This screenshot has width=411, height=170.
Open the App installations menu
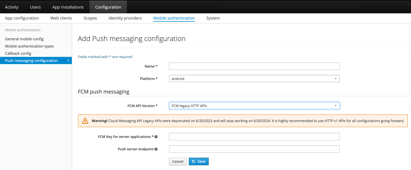tap(68, 7)
